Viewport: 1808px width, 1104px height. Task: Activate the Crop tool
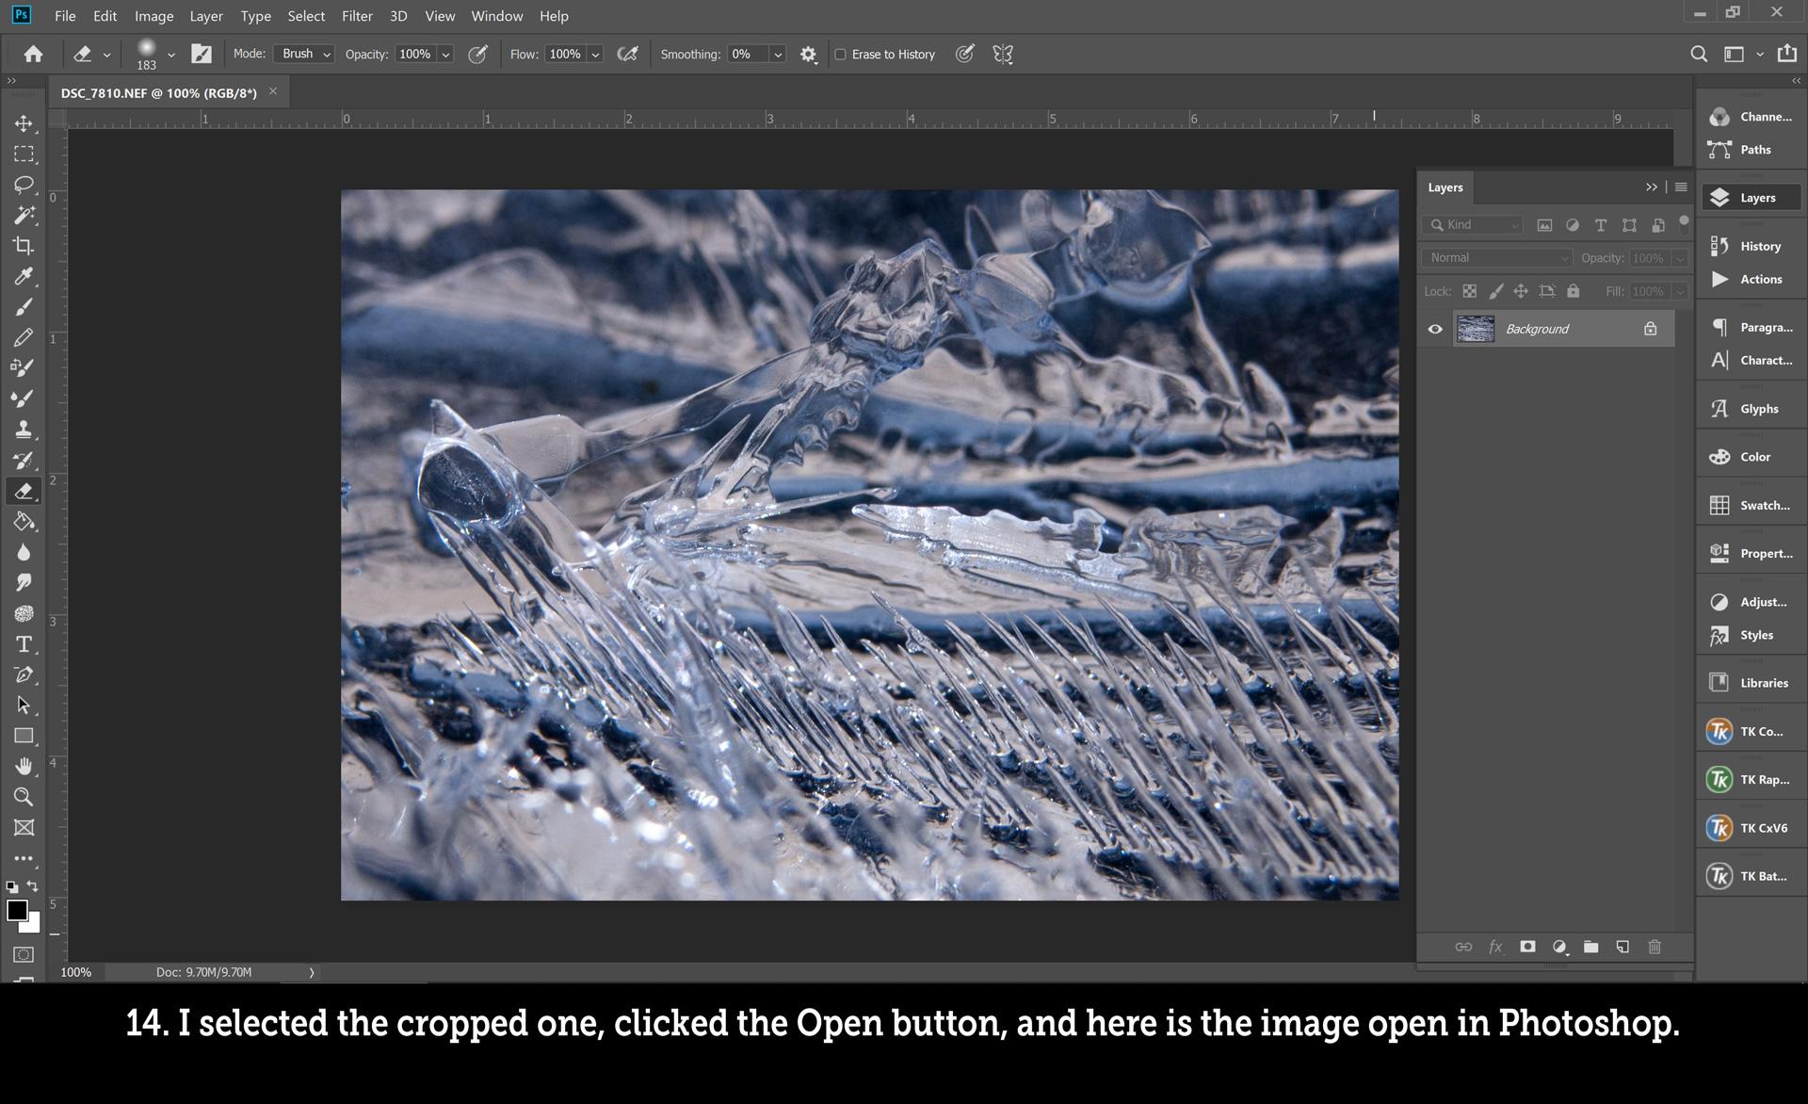24,245
